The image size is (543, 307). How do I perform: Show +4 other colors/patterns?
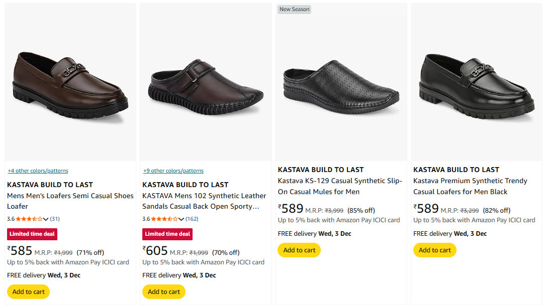point(38,171)
